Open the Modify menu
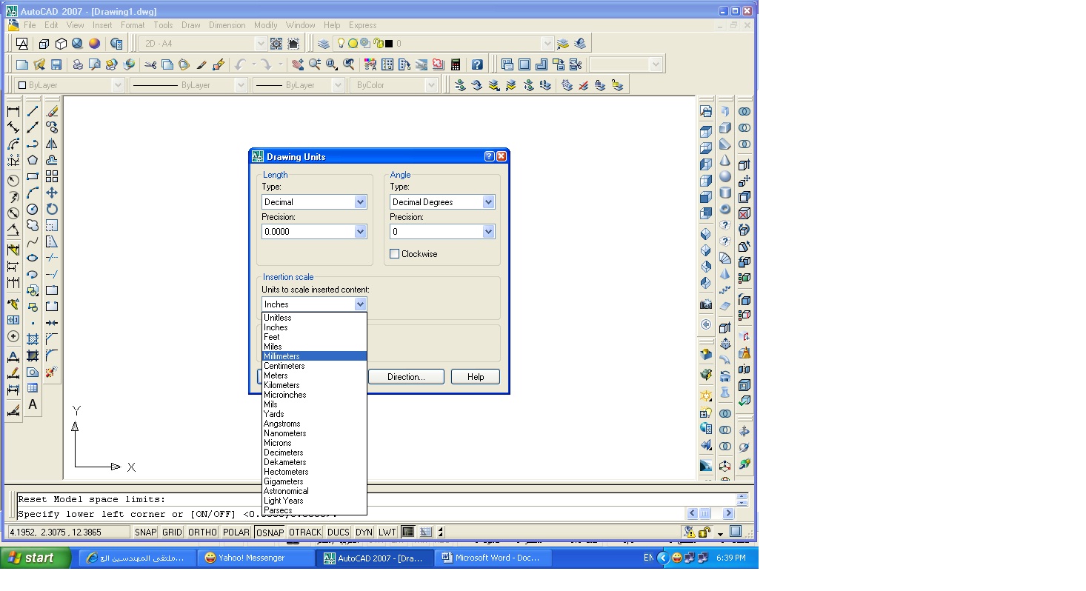This screenshot has width=1086, height=591. click(266, 25)
